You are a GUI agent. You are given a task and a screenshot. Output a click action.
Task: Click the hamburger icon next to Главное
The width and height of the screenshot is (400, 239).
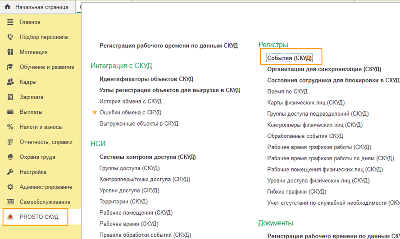10,22
